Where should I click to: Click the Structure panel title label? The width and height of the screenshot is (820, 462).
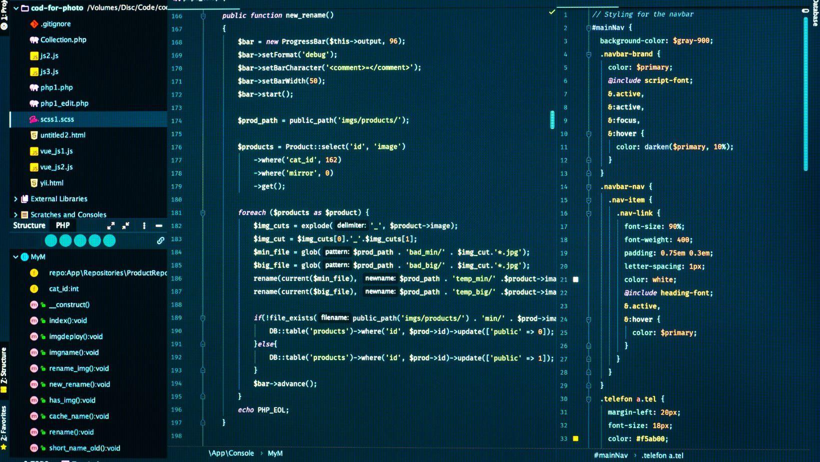pyautogui.click(x=29, y=225)
